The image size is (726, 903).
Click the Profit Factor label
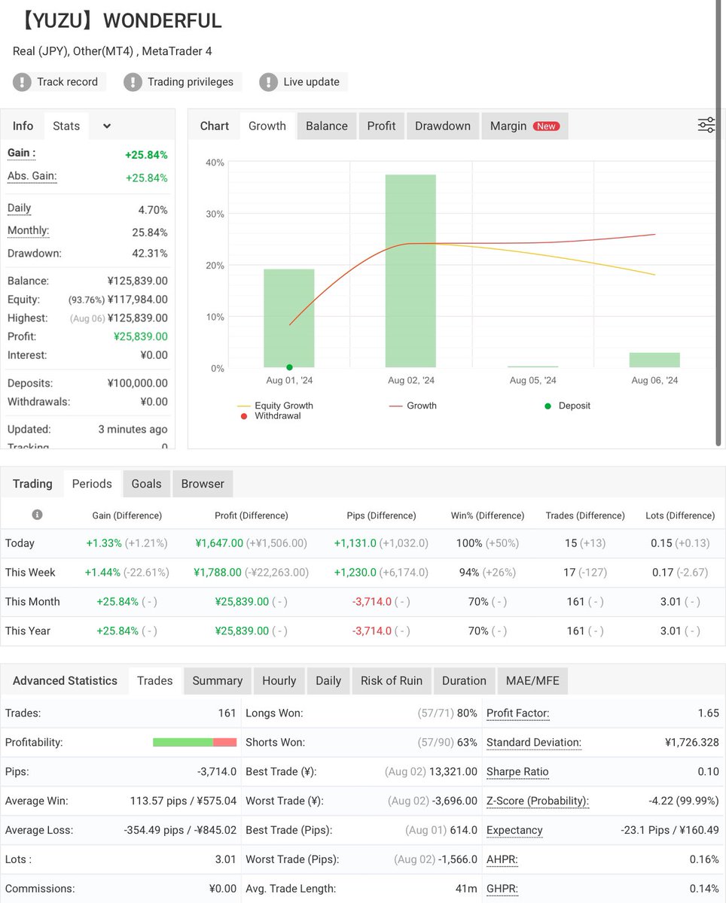tap(518, 713)
